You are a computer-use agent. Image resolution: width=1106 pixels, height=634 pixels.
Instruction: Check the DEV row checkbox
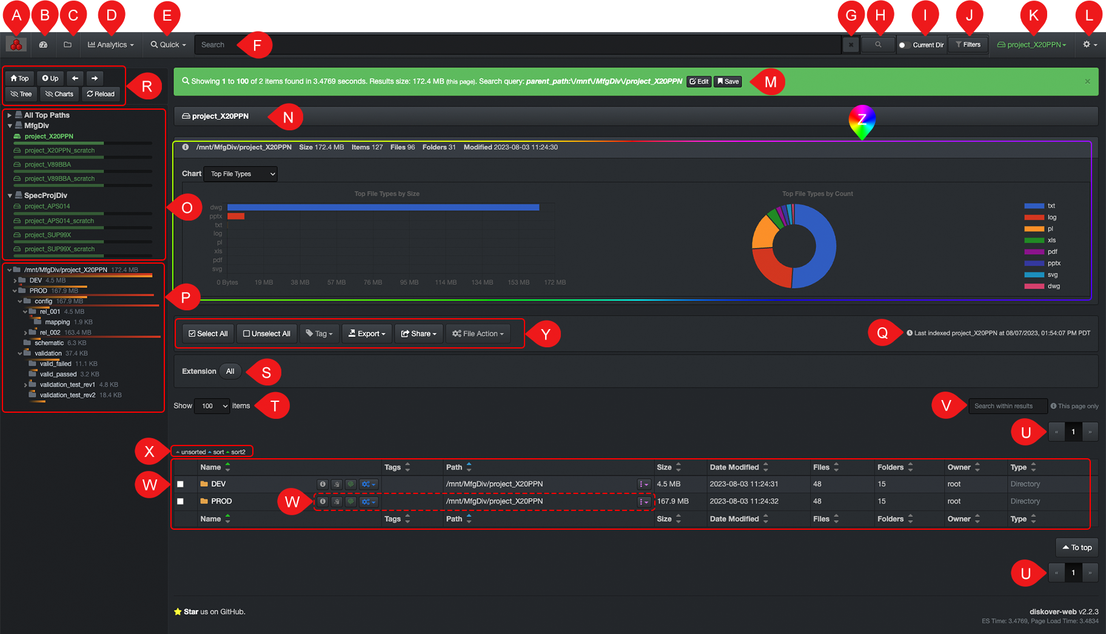(x=180, y=484)
